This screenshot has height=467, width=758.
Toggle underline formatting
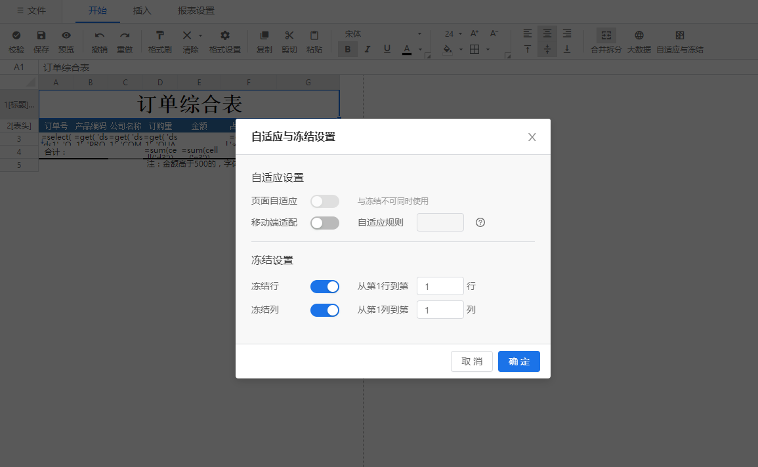tap(387, 49)
